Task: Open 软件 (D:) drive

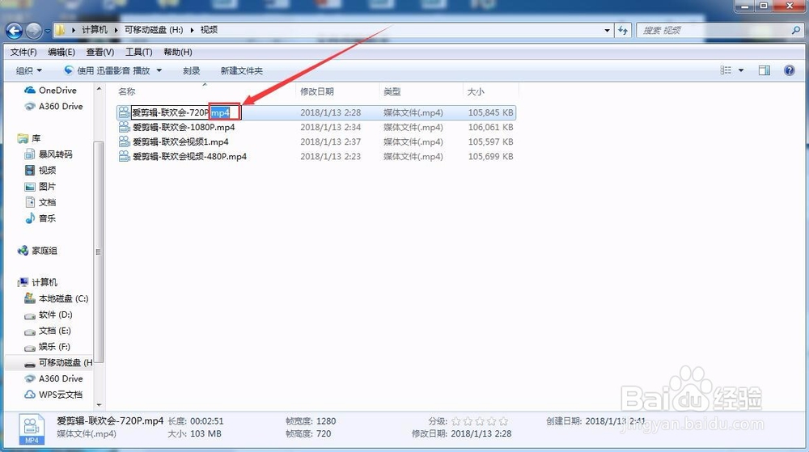Action: click(49, 315)
